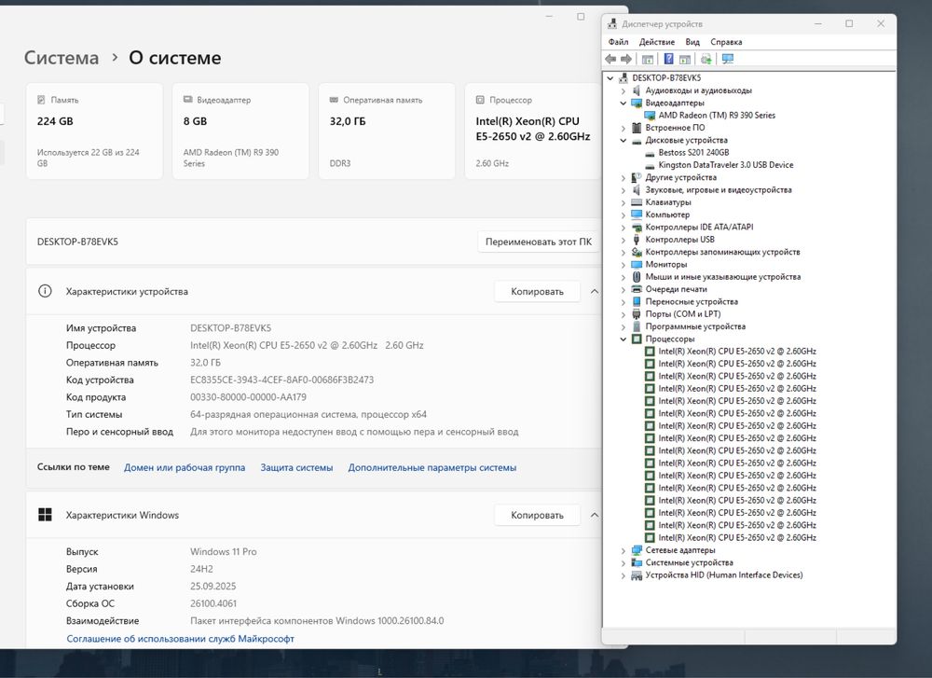Screen dimensions: 932x678
Task: Collapse the Процессоры tree node
Action: point(623,339)
